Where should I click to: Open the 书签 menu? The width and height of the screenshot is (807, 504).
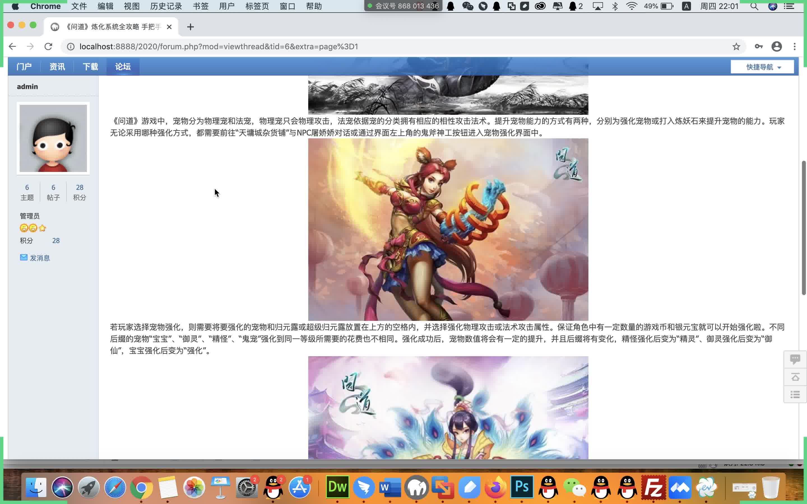[x=201, y=6]
